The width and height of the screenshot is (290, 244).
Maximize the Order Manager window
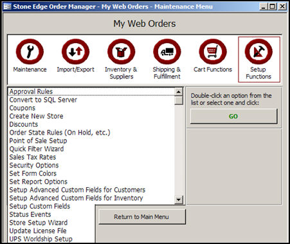point(273,6)
